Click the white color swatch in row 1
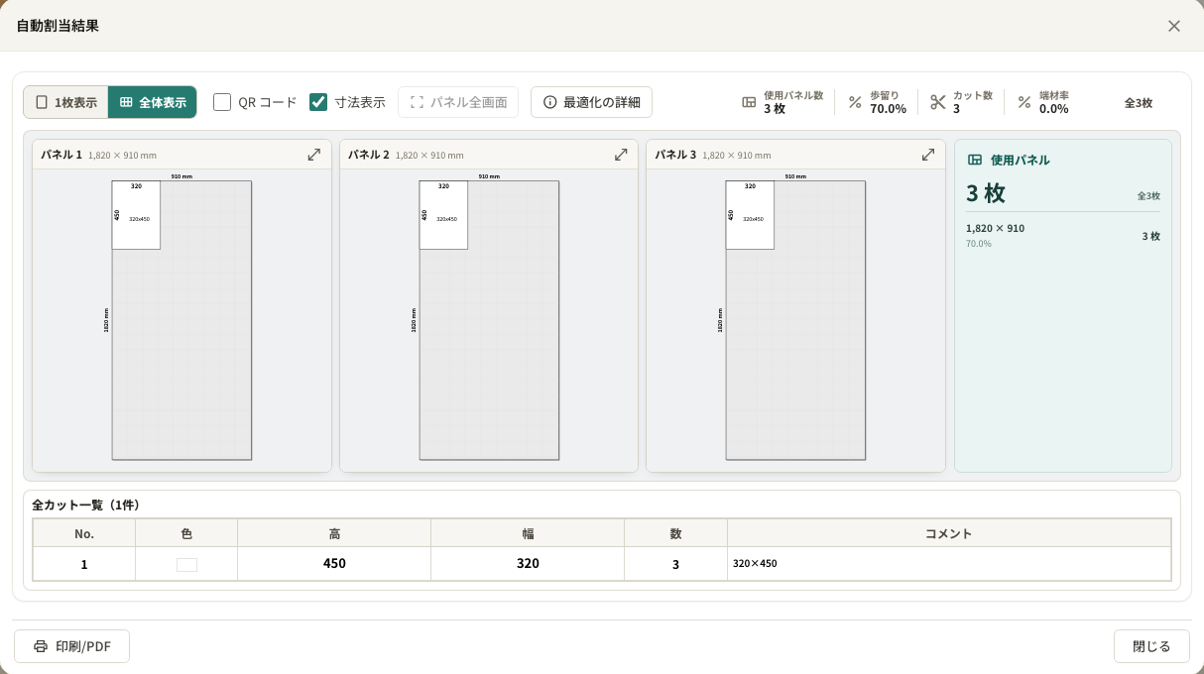This screenshot has width=1204, height=674. coord(186,565)
